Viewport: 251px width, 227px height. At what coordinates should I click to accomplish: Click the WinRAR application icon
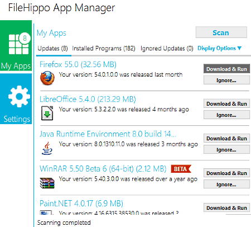47,183
